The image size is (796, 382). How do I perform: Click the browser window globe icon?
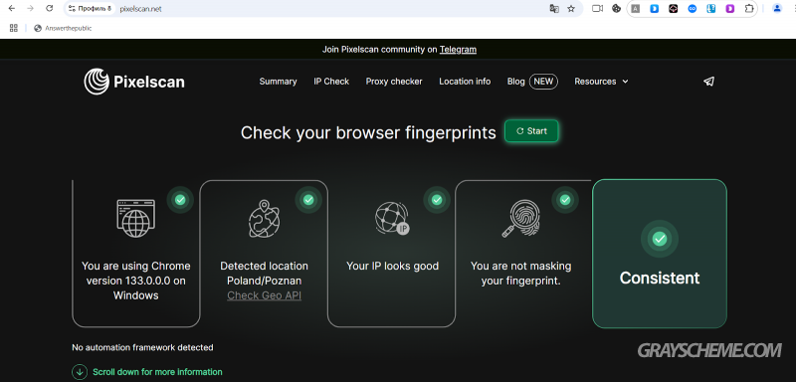click(136, 218)
